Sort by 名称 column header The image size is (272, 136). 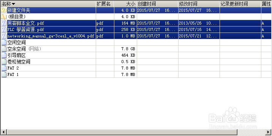click(48, 4)
